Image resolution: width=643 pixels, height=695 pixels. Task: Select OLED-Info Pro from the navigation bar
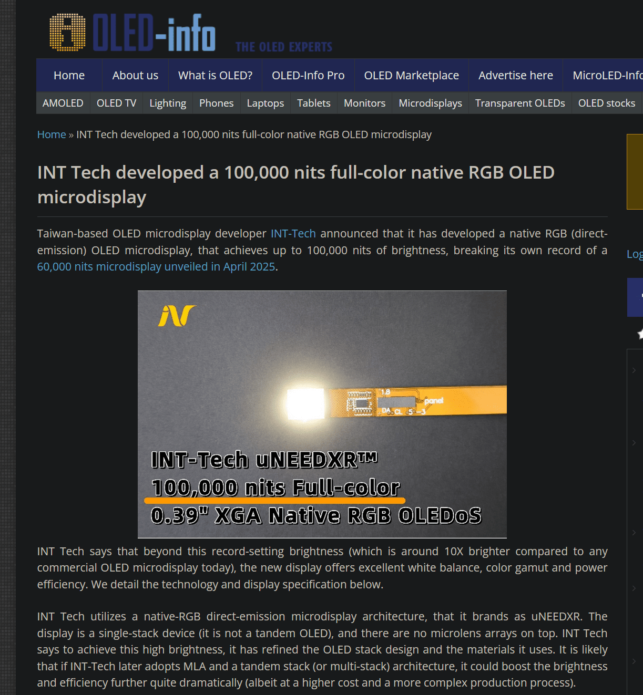coord(308,75)
